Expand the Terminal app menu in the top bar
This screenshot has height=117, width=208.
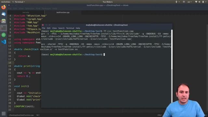pos(19,2)
